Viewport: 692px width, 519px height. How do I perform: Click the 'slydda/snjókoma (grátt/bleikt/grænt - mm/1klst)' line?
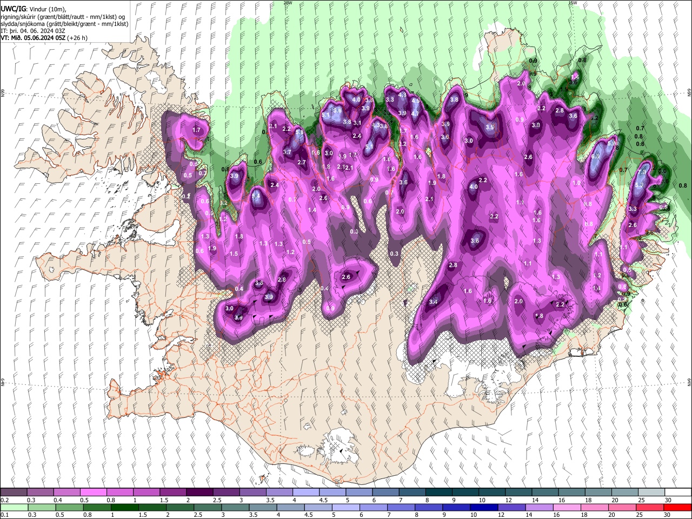point(64,24)
